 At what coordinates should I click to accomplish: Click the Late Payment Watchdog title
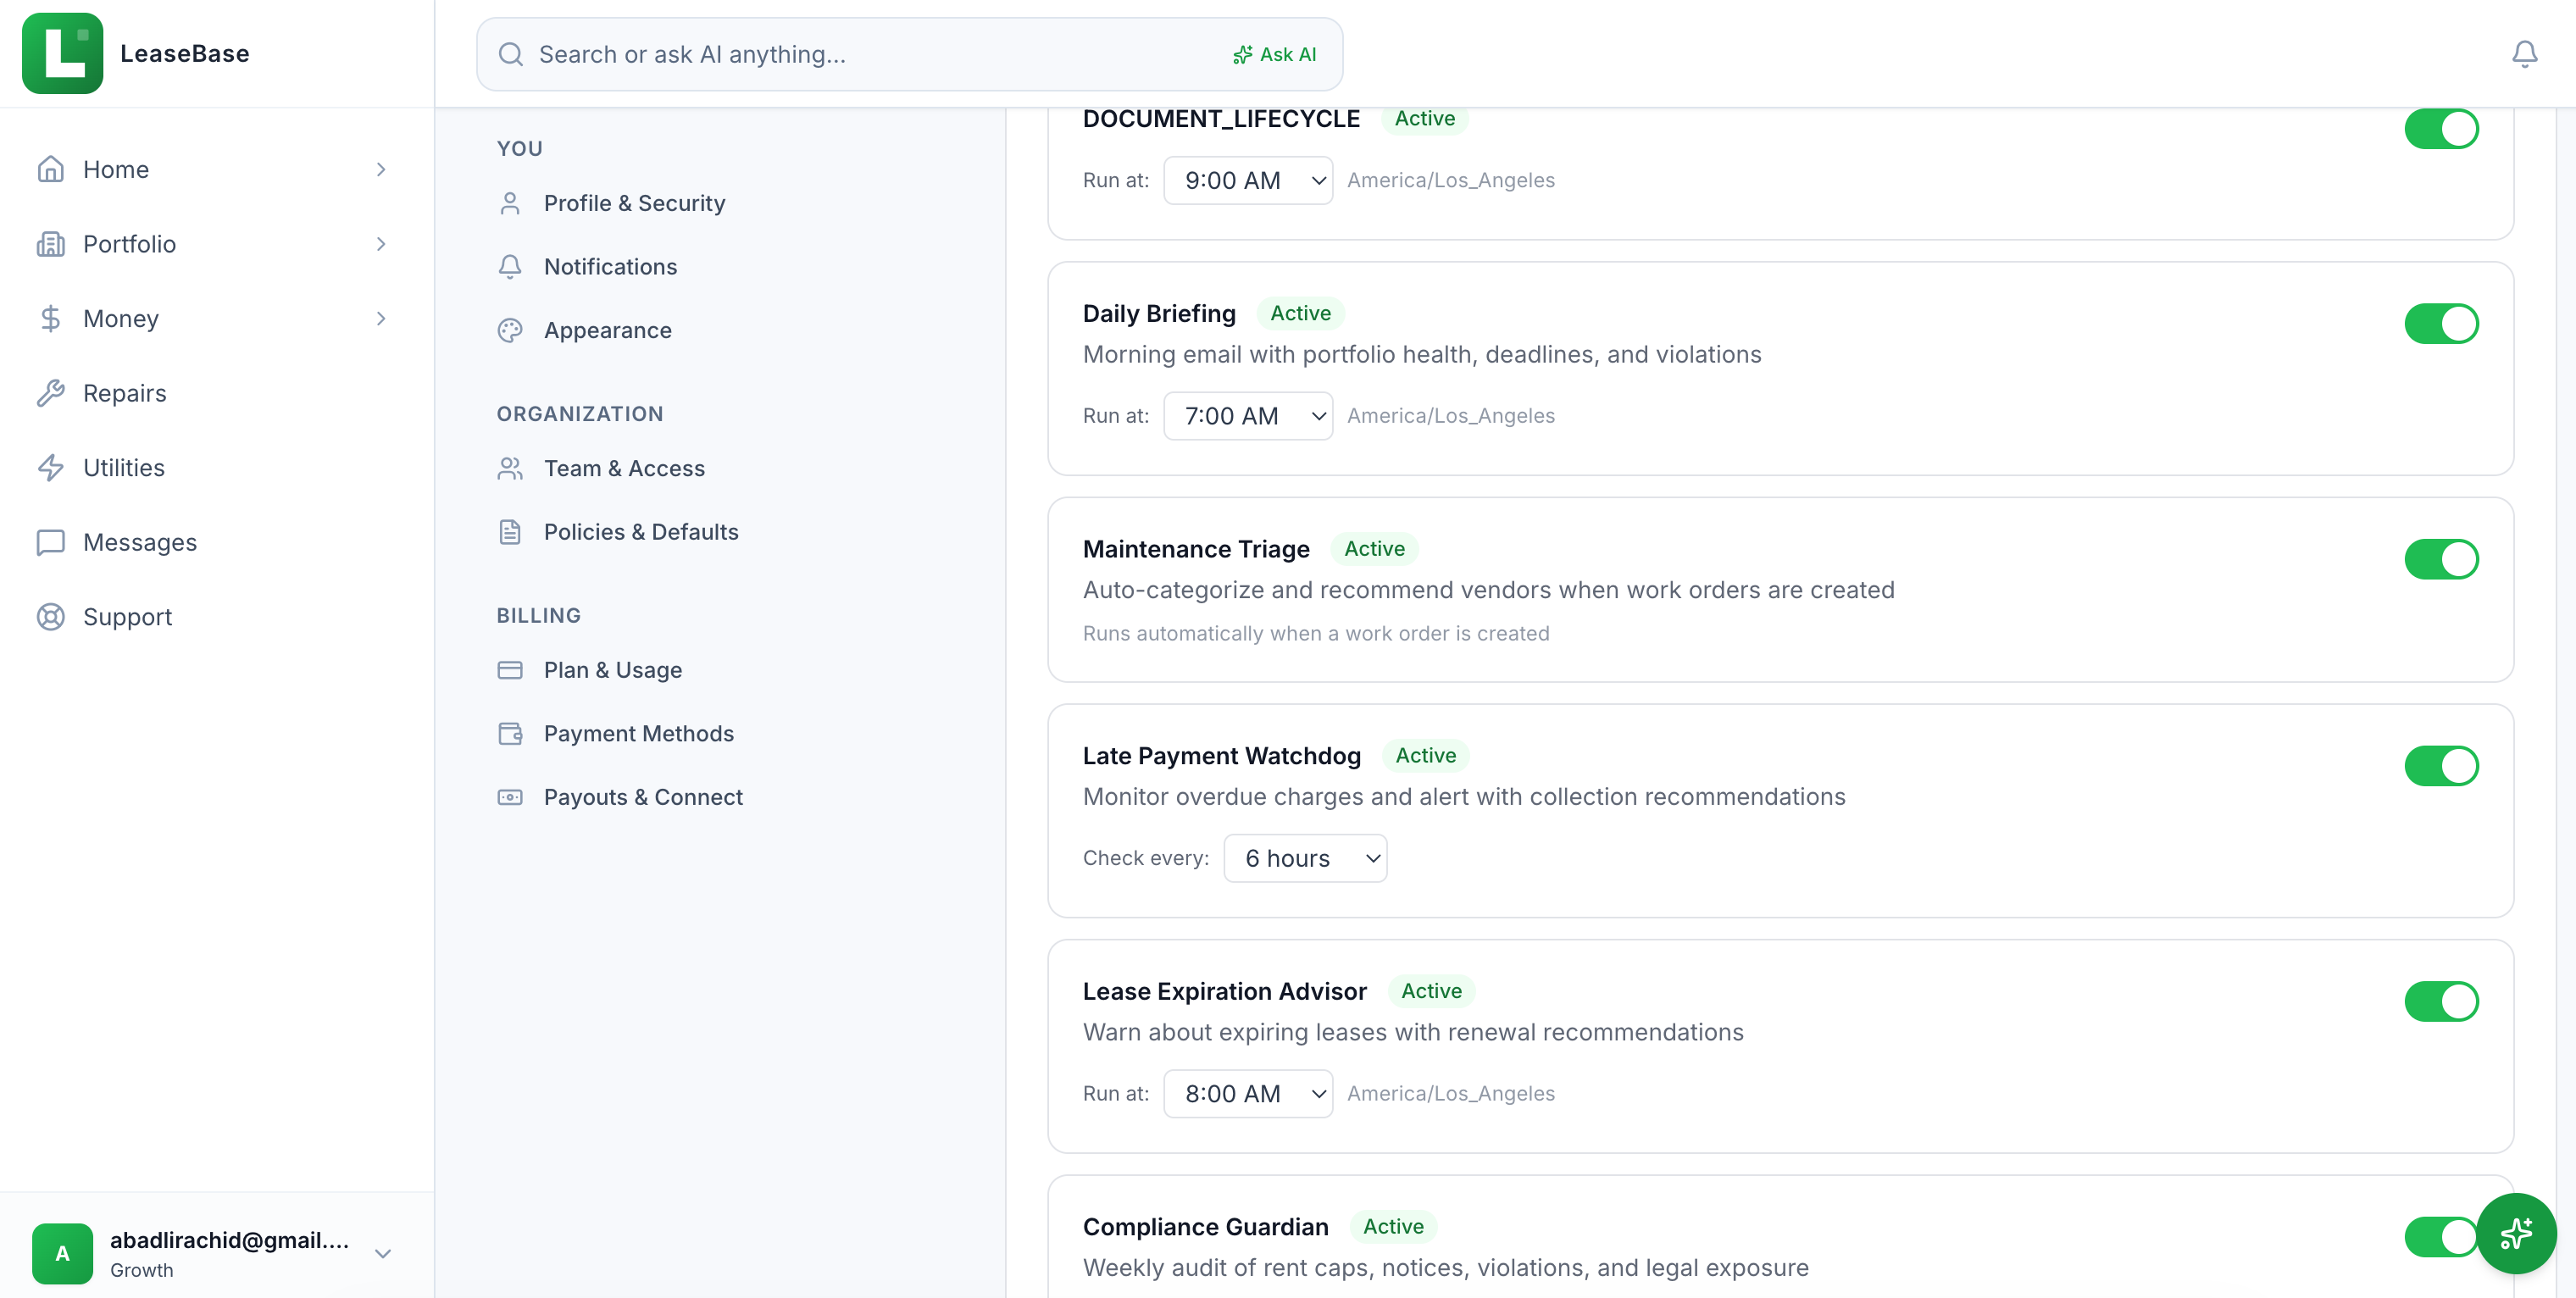tap(1221, 756)
